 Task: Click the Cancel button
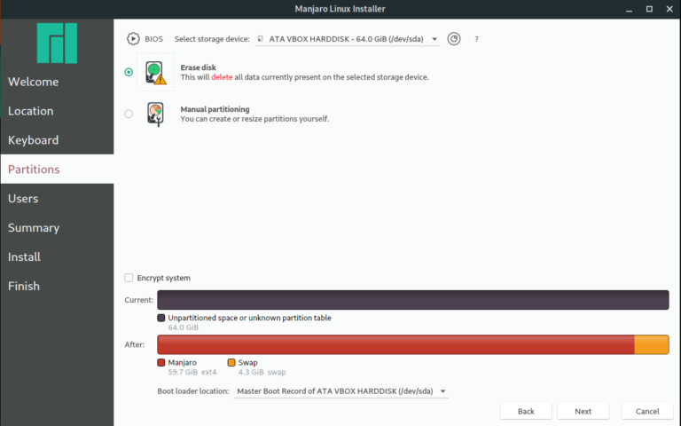(x=647, y=411)
